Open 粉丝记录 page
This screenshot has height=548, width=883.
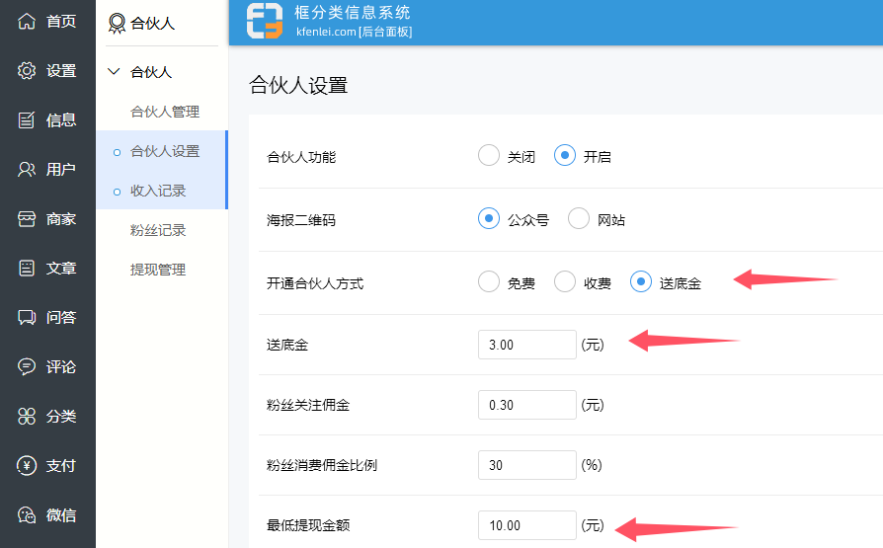pyautogui.click(x=158, y=230)
